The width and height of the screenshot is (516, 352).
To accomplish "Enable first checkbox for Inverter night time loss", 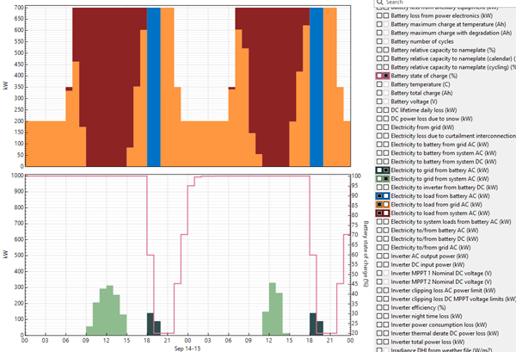I will click(x=379, y=314).
